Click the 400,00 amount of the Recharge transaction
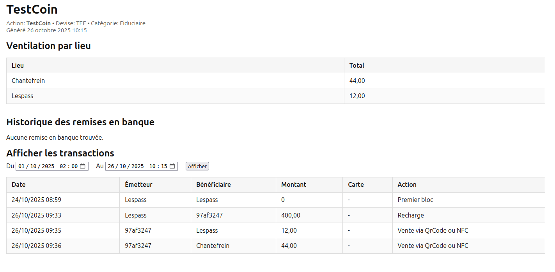555x272 pixels. 291,215
